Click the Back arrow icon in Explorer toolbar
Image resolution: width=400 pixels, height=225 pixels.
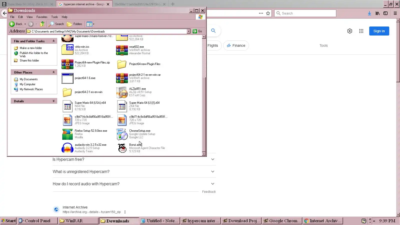click(12, 24)
